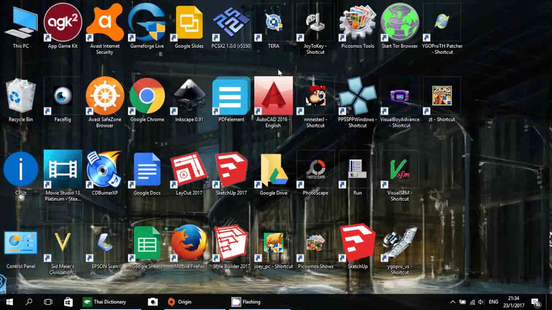552x310 pixels.
Task: Select the App Game Kit shortcut
Action: [x=63, y=26]
